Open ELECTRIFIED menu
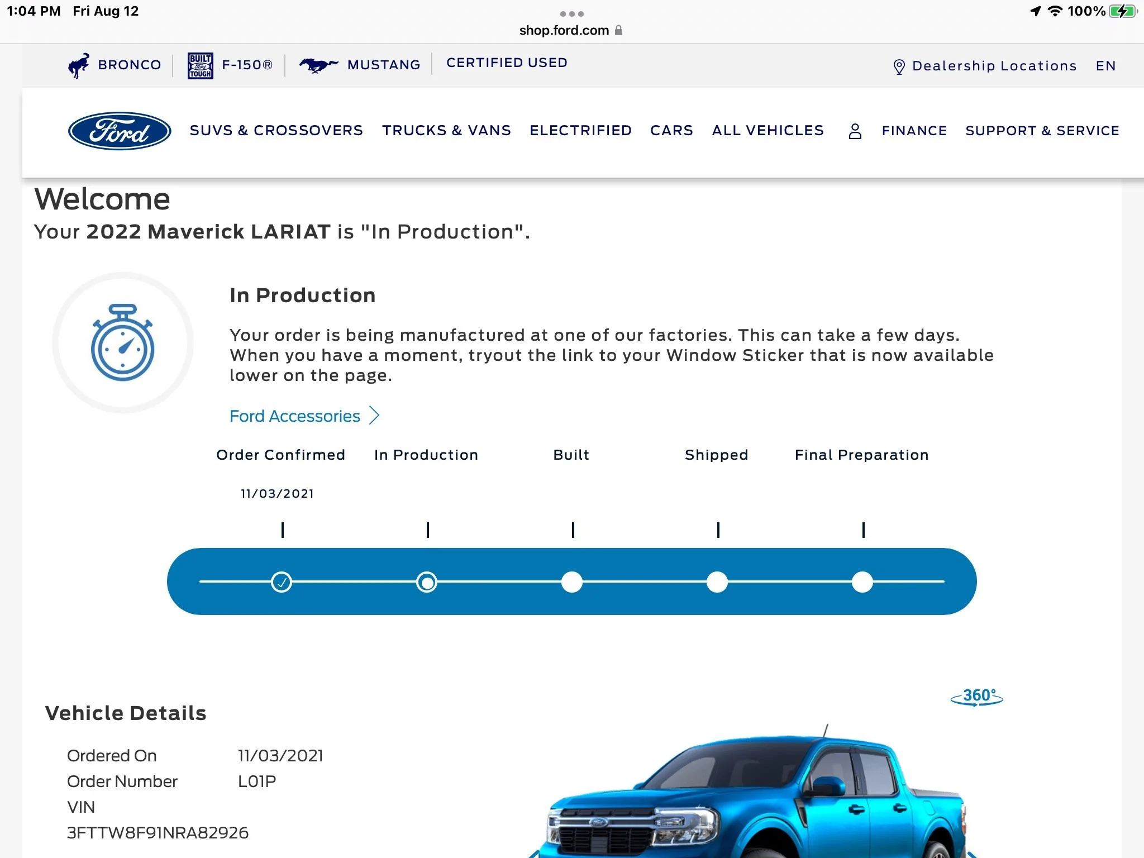 point(580,131)
